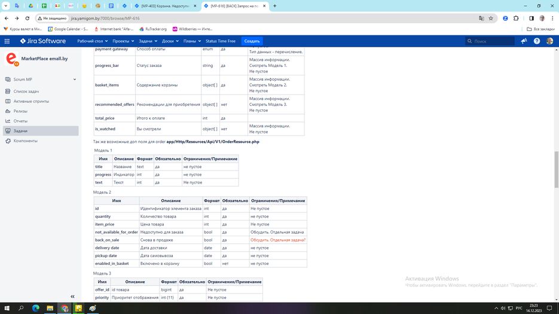Open the Chrome three-dot menu
Viewport: 559px width, 314px height.
pyautogui.click(x=552, y=18)
